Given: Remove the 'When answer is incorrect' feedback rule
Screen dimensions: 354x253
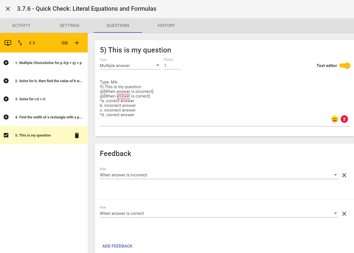Looking at the screenshot, I should [x=344, y=175].
